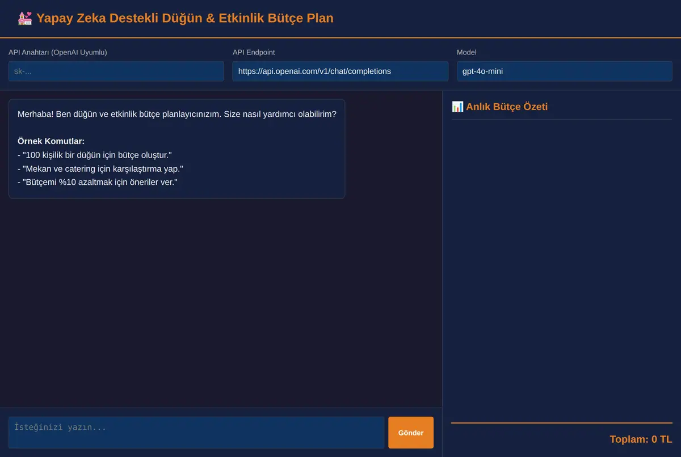This screenshot has width=681, height=457.
Task: Click the "100 kişilik bir düğün" example line
Action: pos(95,155)
